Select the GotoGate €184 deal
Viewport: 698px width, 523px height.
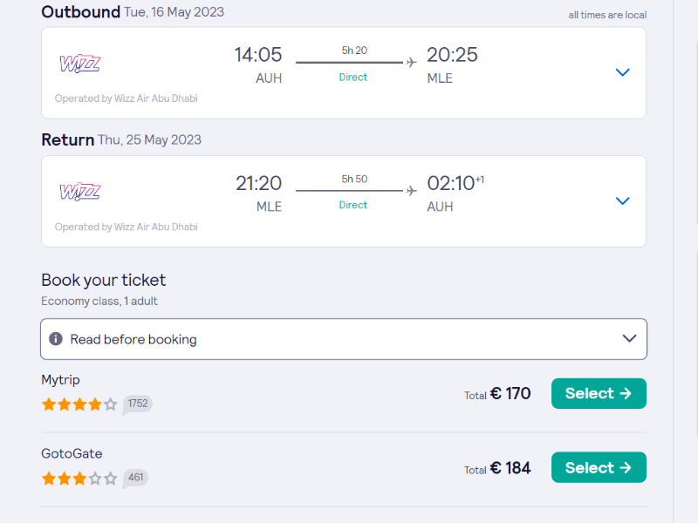point(599,467)
